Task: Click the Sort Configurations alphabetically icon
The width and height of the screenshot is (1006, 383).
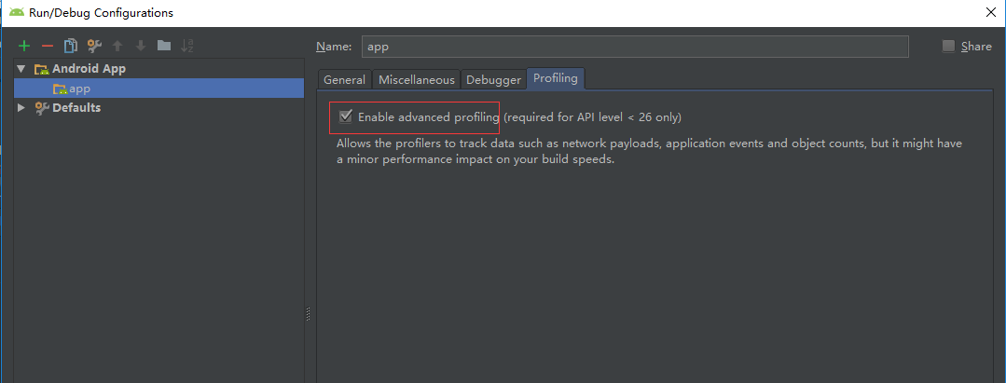Action: tap(187, 46)
